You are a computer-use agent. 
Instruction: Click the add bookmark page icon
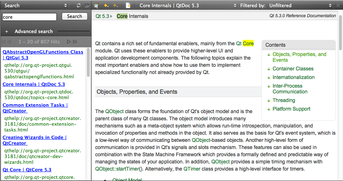pos(128,5)
